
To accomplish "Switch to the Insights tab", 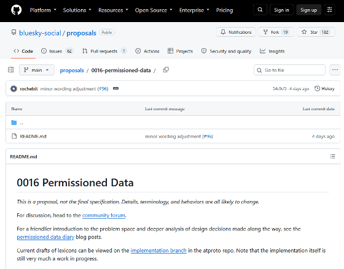I will coord(272,51).
